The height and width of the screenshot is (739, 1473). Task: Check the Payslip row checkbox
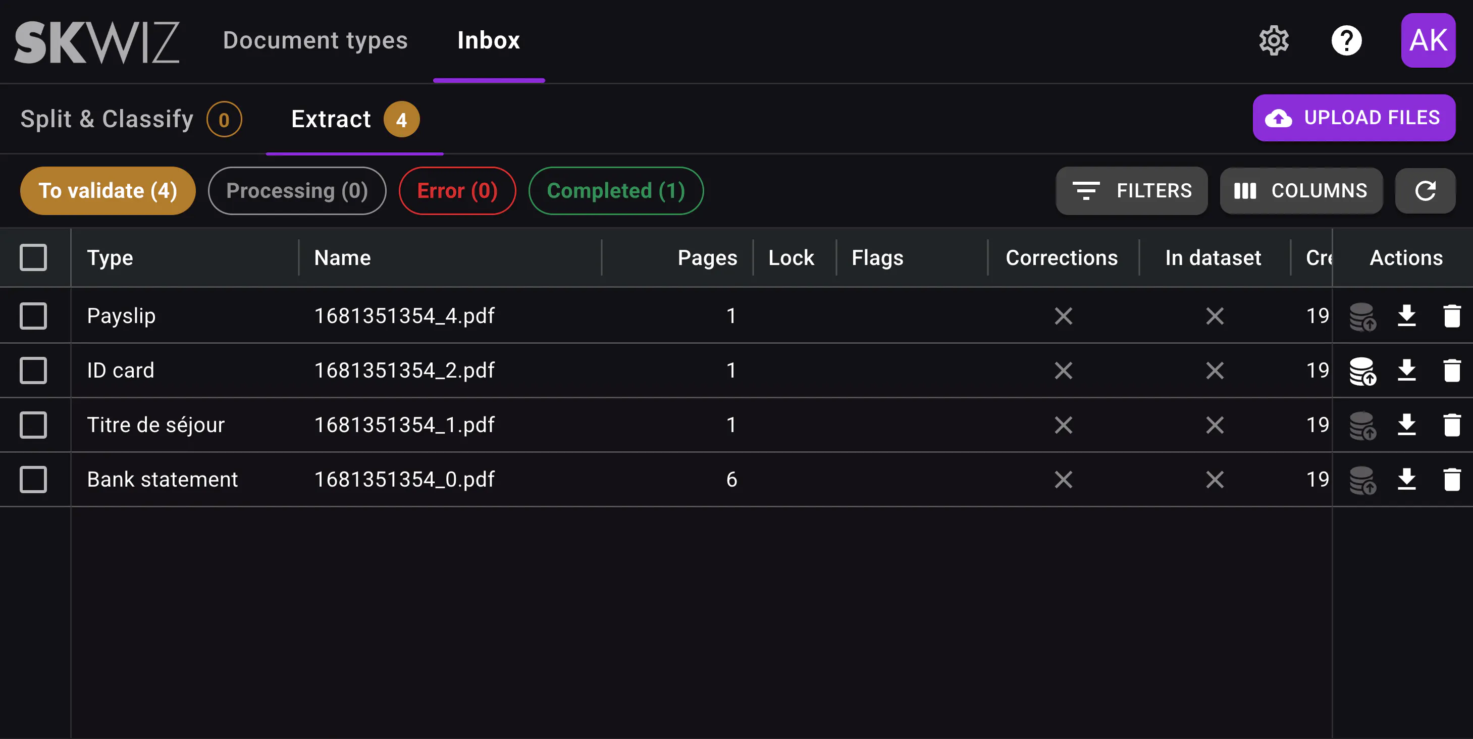[33, 315]
